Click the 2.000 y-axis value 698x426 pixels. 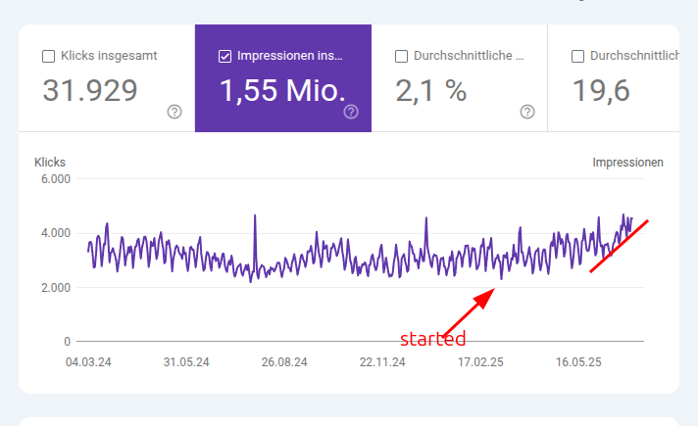[56, 288]
